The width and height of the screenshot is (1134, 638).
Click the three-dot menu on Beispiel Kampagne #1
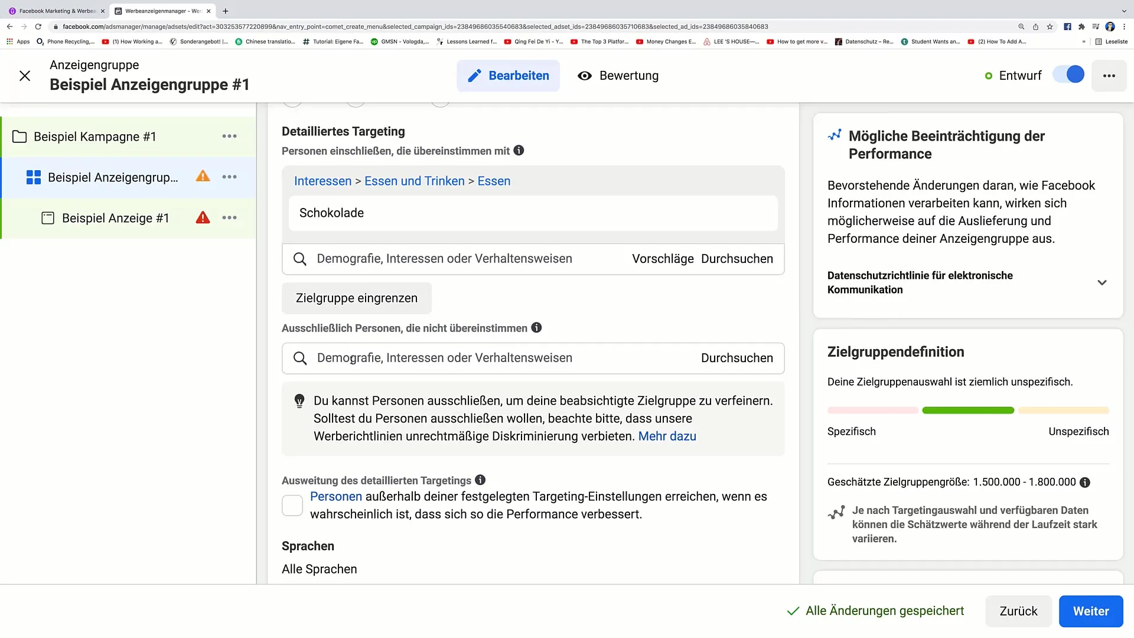(x=229, y=136)
